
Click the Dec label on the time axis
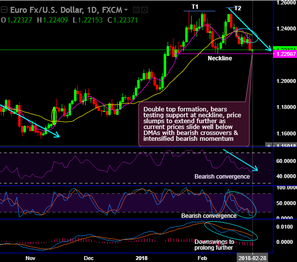click(x=89, y=258)
